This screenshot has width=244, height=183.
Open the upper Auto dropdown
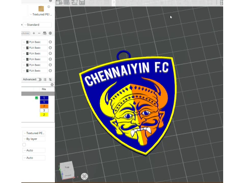click(x=34, y=150)
